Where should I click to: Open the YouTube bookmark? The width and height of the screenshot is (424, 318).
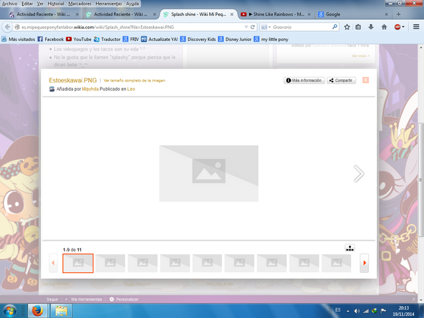tap(79, 39)
